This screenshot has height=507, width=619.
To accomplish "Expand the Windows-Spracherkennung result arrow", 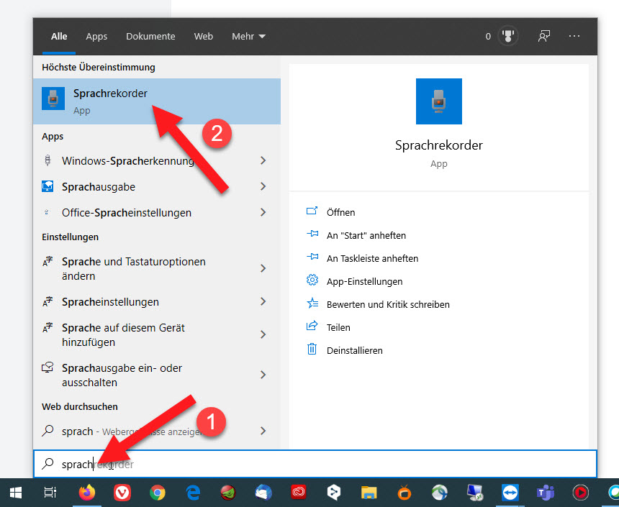I will [x=263, y=161].
